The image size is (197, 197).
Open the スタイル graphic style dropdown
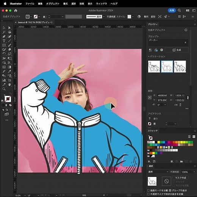[133, 17]
